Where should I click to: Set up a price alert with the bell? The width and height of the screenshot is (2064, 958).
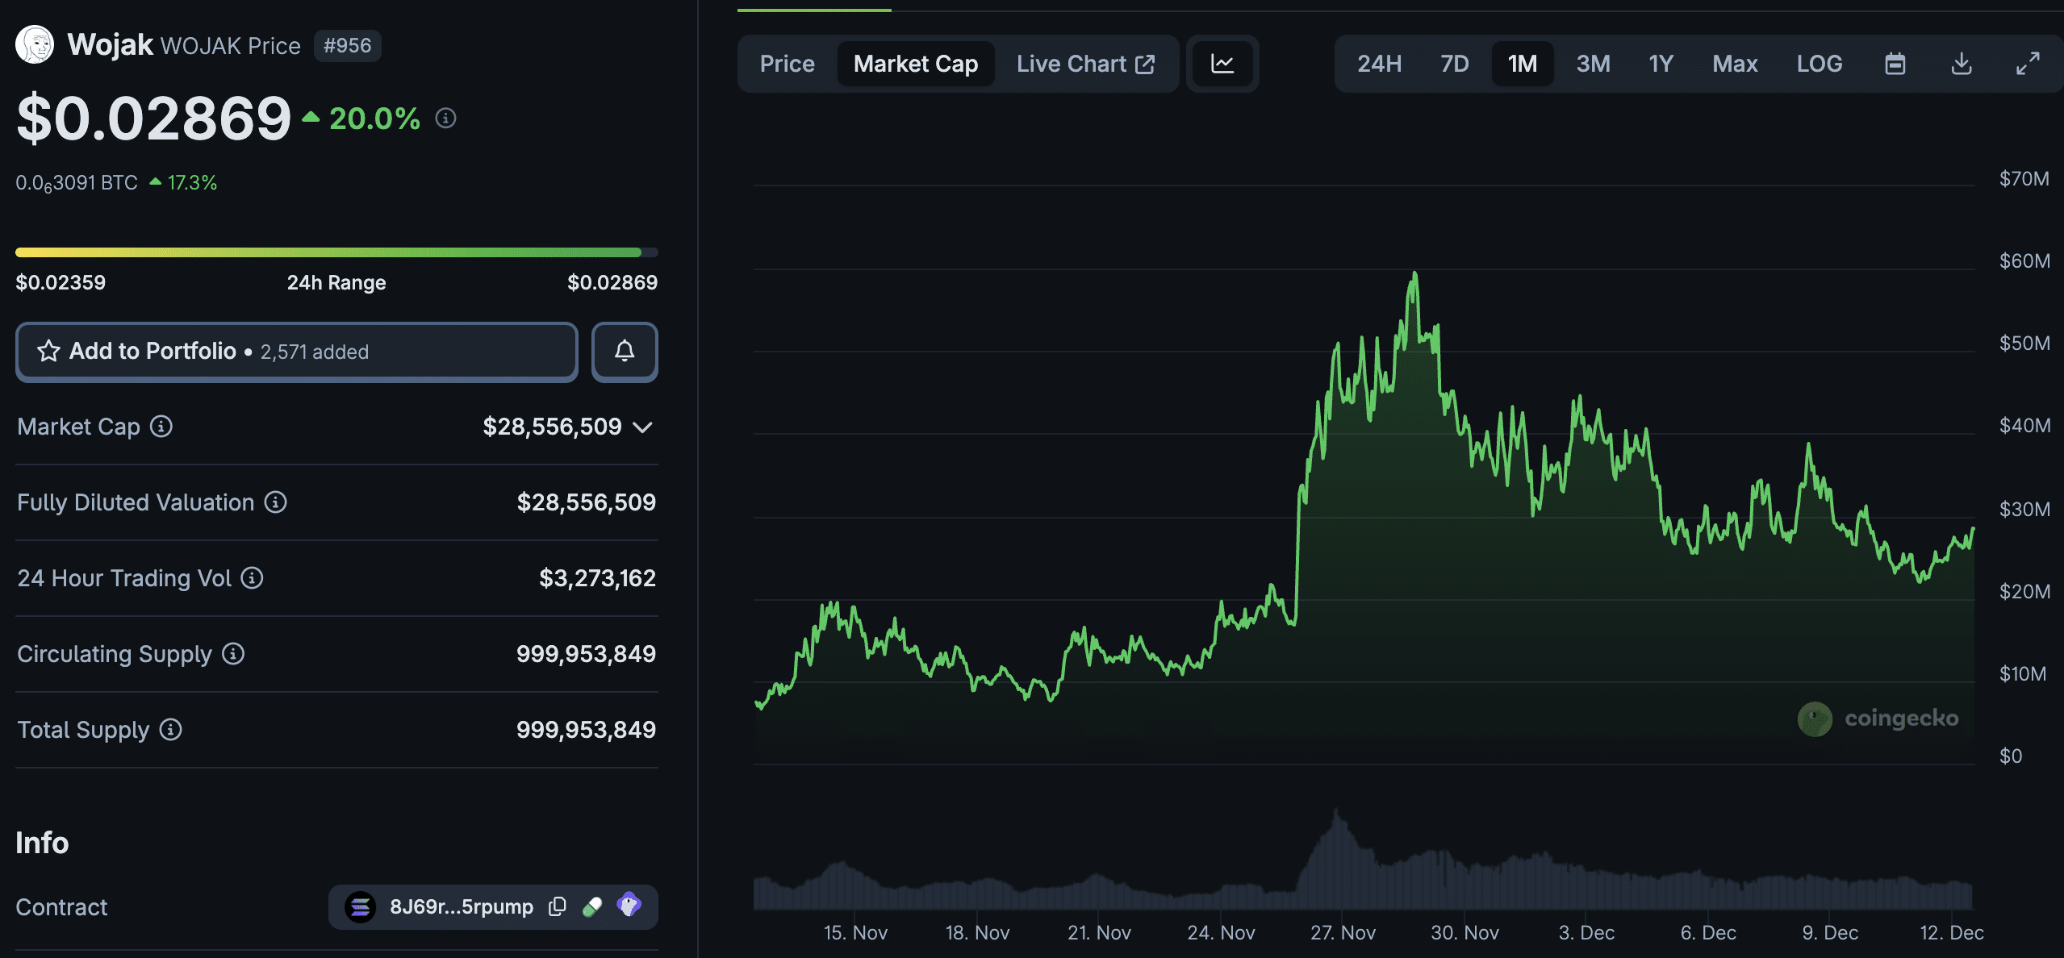tap(624, 352)
